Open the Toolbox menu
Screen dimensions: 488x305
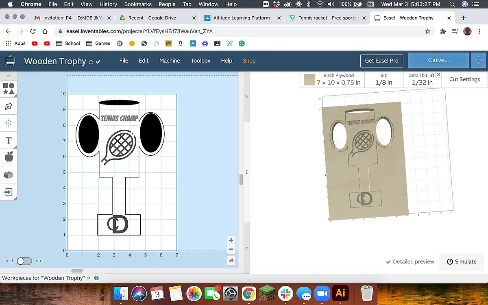200,61
